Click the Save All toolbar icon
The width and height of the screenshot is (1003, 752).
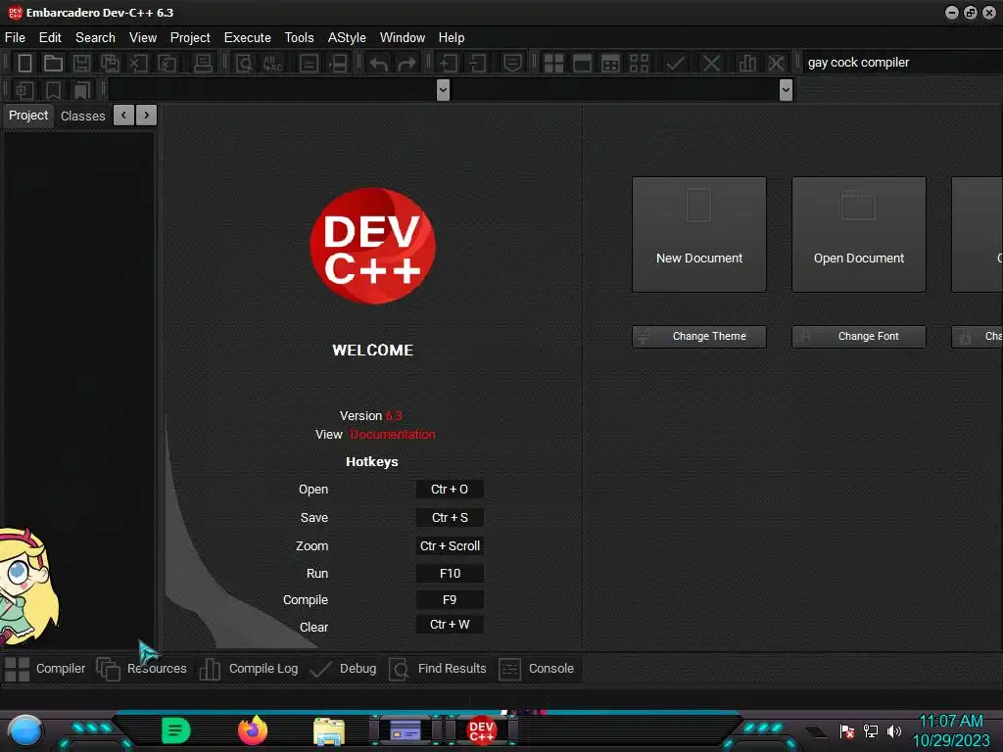coord(110,64)
